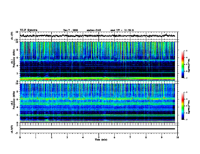The height and width of the screenshot is (154, 200).
Task: Click the '4' kHz tick on ch.2 axis
Action: (x=18, y=107)
